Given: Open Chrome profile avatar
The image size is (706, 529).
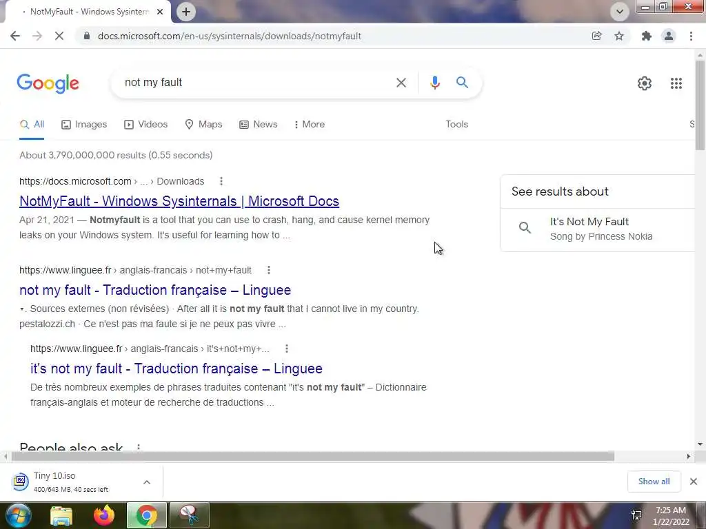Looking at the screenshot, I should pyautogui.click(x=669, y=36).
